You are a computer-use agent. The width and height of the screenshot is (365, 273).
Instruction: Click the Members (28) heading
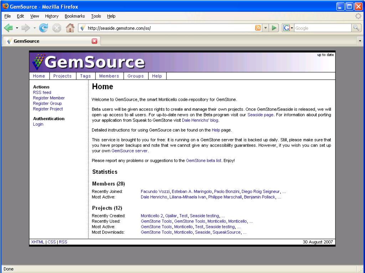[x=108, y=184]
